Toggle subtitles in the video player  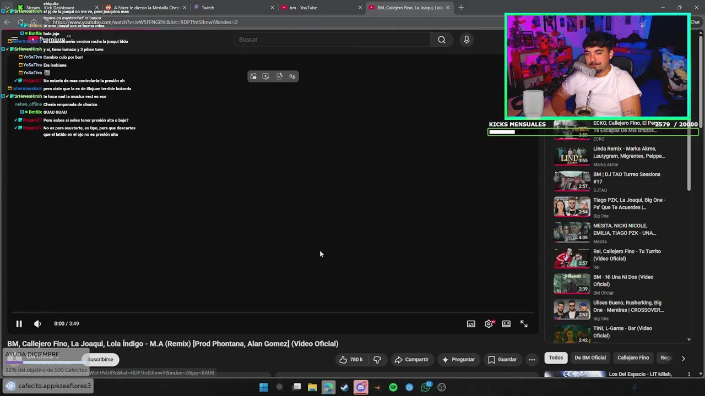[x=471, y=324]
